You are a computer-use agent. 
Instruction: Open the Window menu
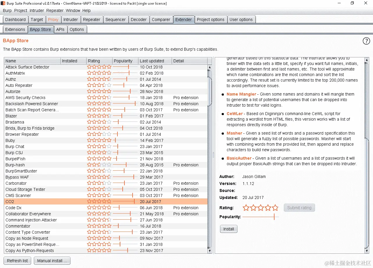click(73, 10)
